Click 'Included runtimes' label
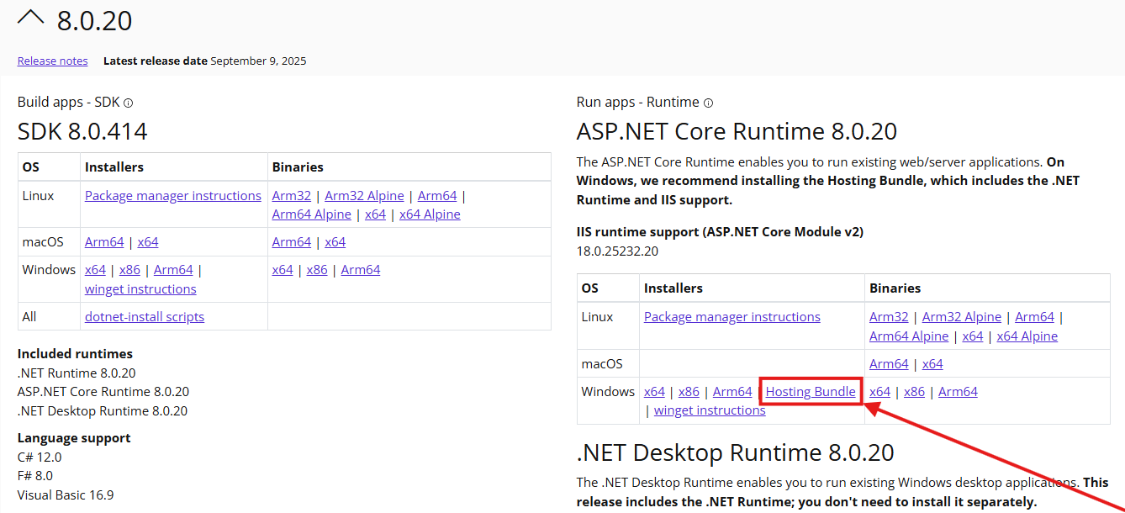The image size is (1125, 513). (x=75, y=353)
